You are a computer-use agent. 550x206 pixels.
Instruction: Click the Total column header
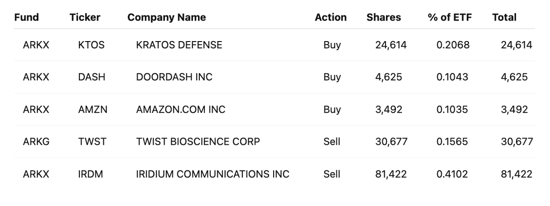click(504, 17)
